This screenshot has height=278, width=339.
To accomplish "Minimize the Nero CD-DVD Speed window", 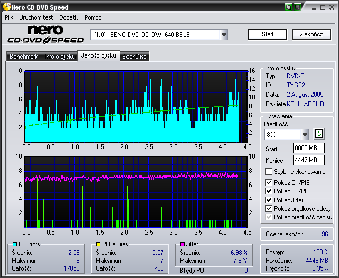I will coord(314,7).
